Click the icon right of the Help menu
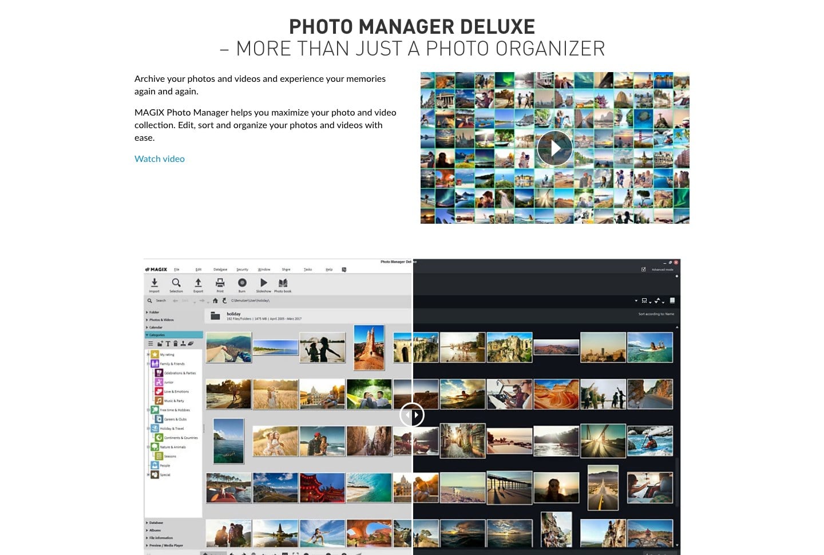824x555 pixels. (344, 269)
